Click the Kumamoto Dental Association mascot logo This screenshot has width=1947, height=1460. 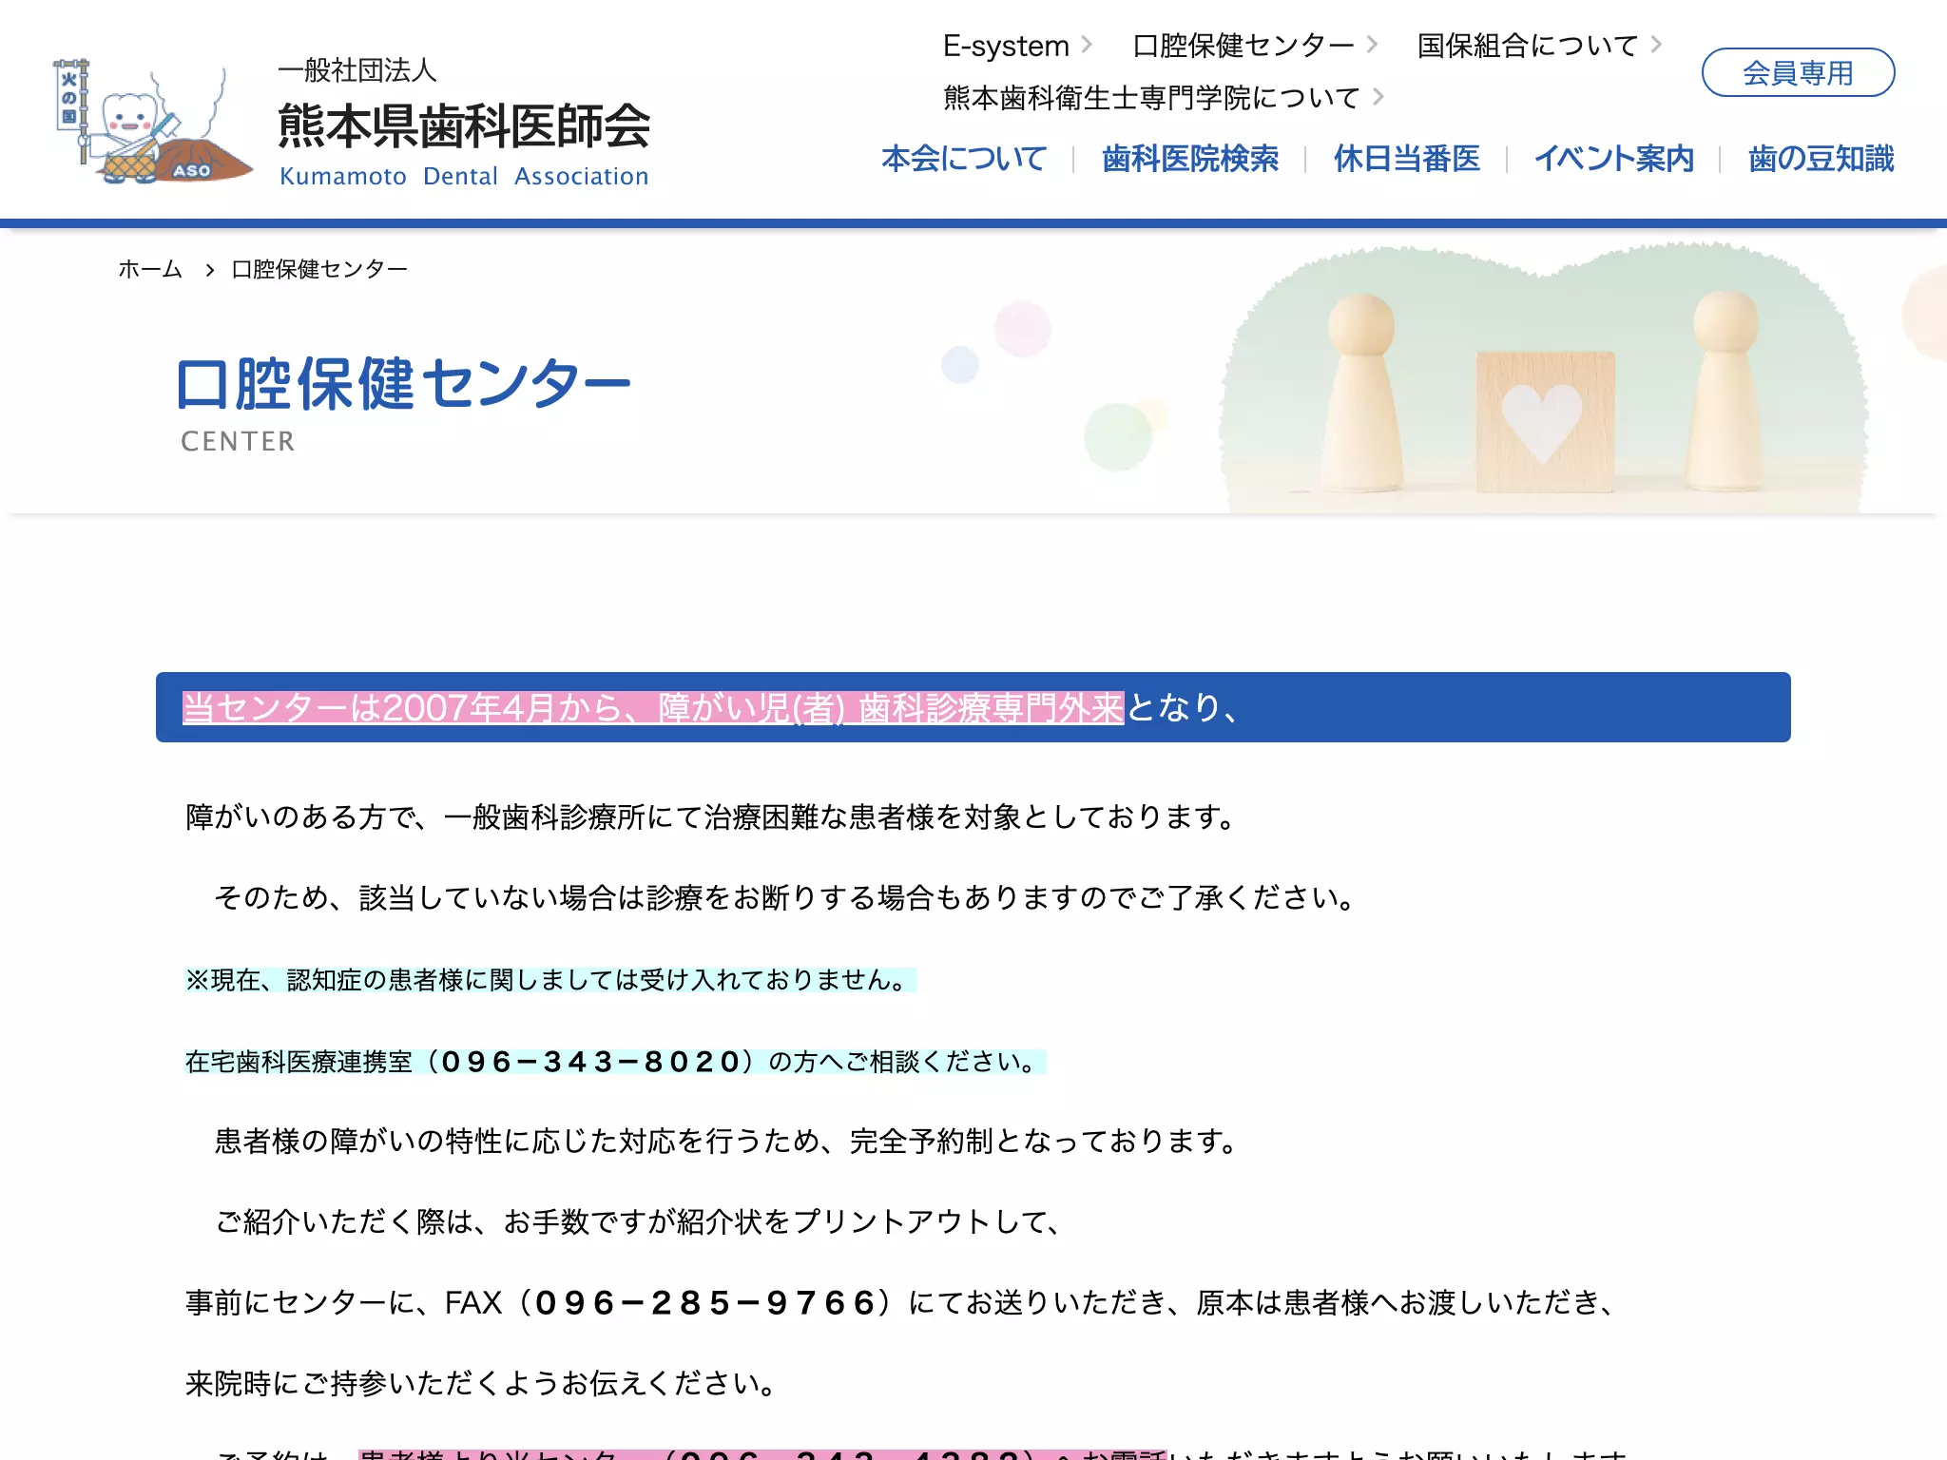pos(153,121)
